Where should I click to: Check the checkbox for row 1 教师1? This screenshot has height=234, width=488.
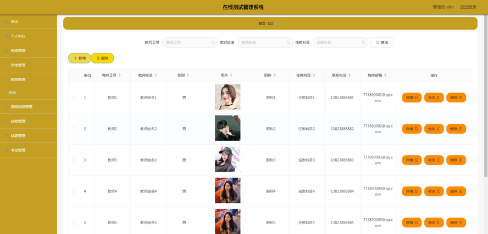click(75, 98)
